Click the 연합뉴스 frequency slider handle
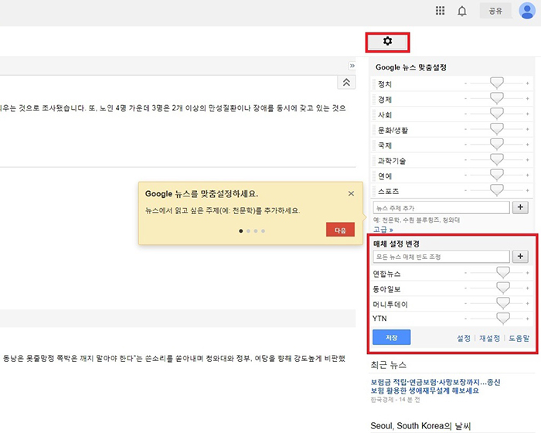 point(503,272)
